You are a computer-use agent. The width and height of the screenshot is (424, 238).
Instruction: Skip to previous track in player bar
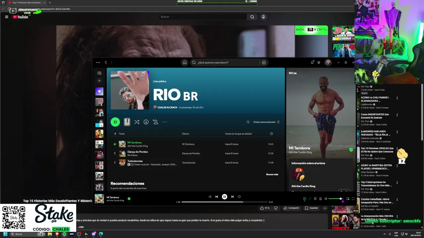point(217,197)
